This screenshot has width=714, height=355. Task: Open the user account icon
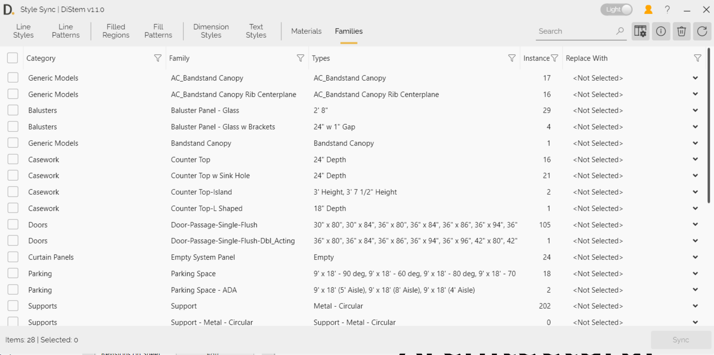648,10
